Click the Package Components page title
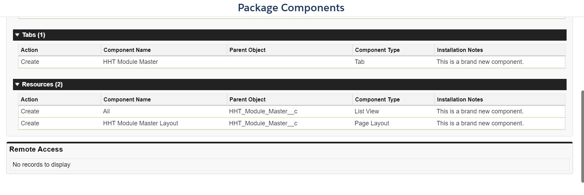The height and width of the screenshot is (195, 584). click(x=291, y=8)
